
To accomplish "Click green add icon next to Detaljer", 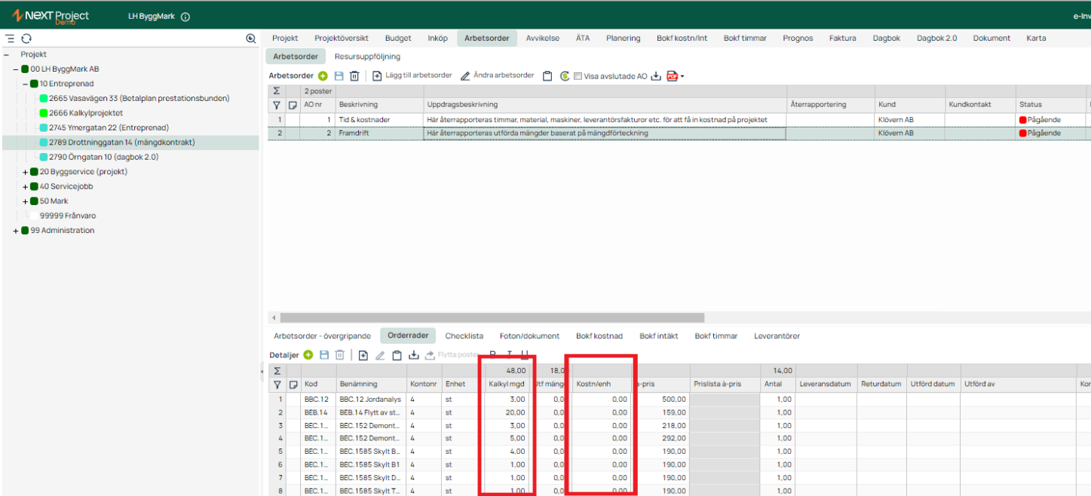I will tap(308, 355).
